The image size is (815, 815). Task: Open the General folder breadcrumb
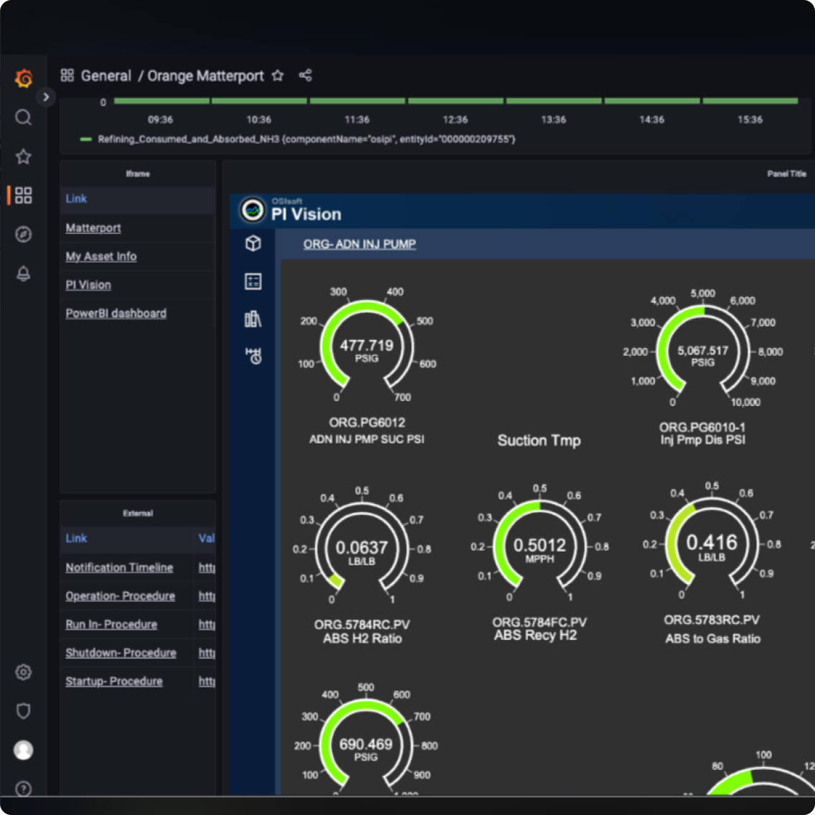pyautogui.click(x=105, y=75)
